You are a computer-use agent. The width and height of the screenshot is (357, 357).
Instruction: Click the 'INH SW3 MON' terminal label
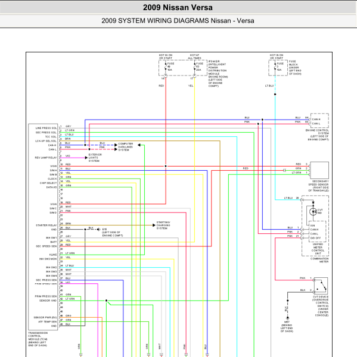tap(48, 259)
